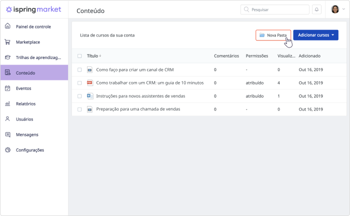Click the search magnifier icon
350x216 pixels.
click(246, 9)
